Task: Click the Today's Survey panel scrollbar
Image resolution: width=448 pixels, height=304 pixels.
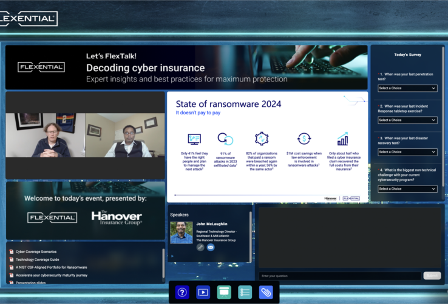Action: click(443, 117)
